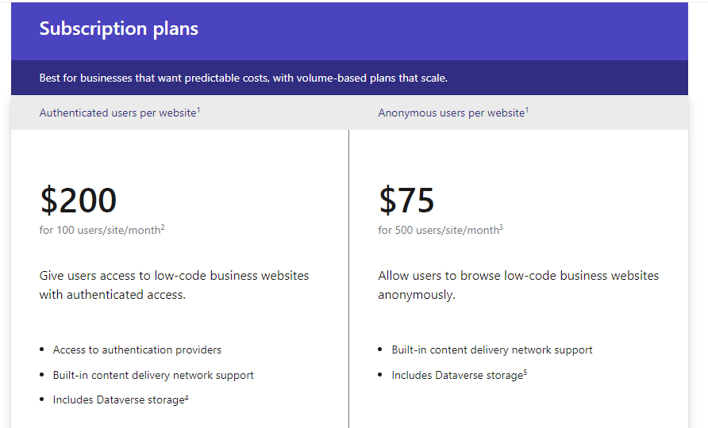This screenshot has width=708, height=428.
Task: Open footnote 4 on Dataverse storage
Action: pos(187,397)
